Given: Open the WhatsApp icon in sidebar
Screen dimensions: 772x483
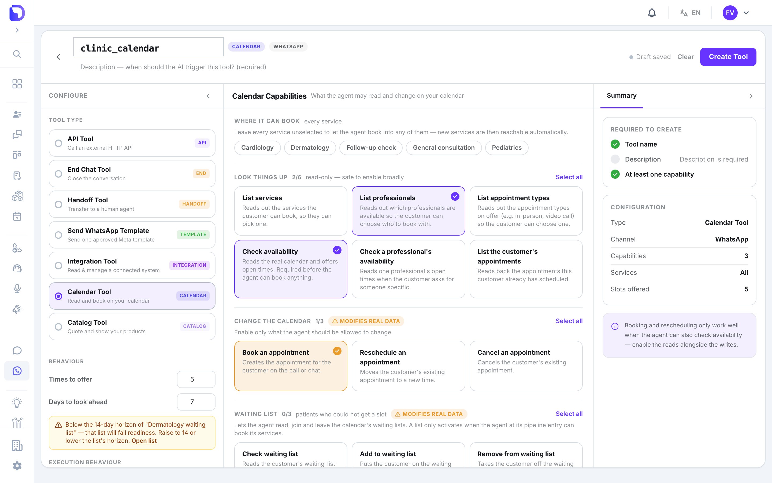Looking at the screenshot, I should point(17,371).
